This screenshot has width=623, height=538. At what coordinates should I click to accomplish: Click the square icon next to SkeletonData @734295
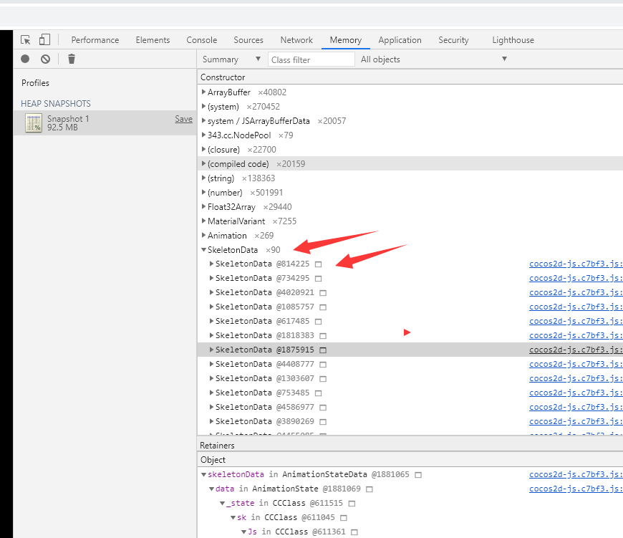click(x=318, y=279)
